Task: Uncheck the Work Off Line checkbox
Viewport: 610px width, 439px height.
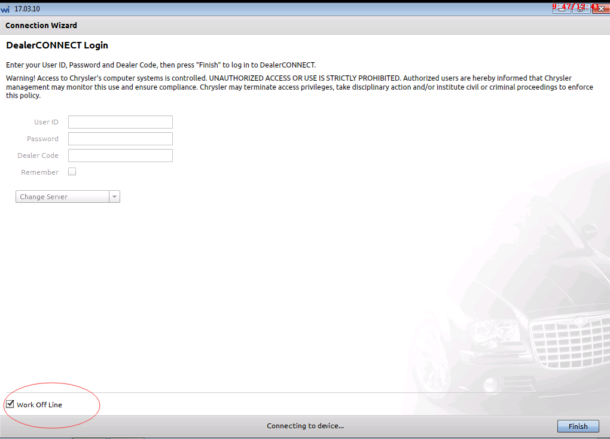Action: pos(10,404)
